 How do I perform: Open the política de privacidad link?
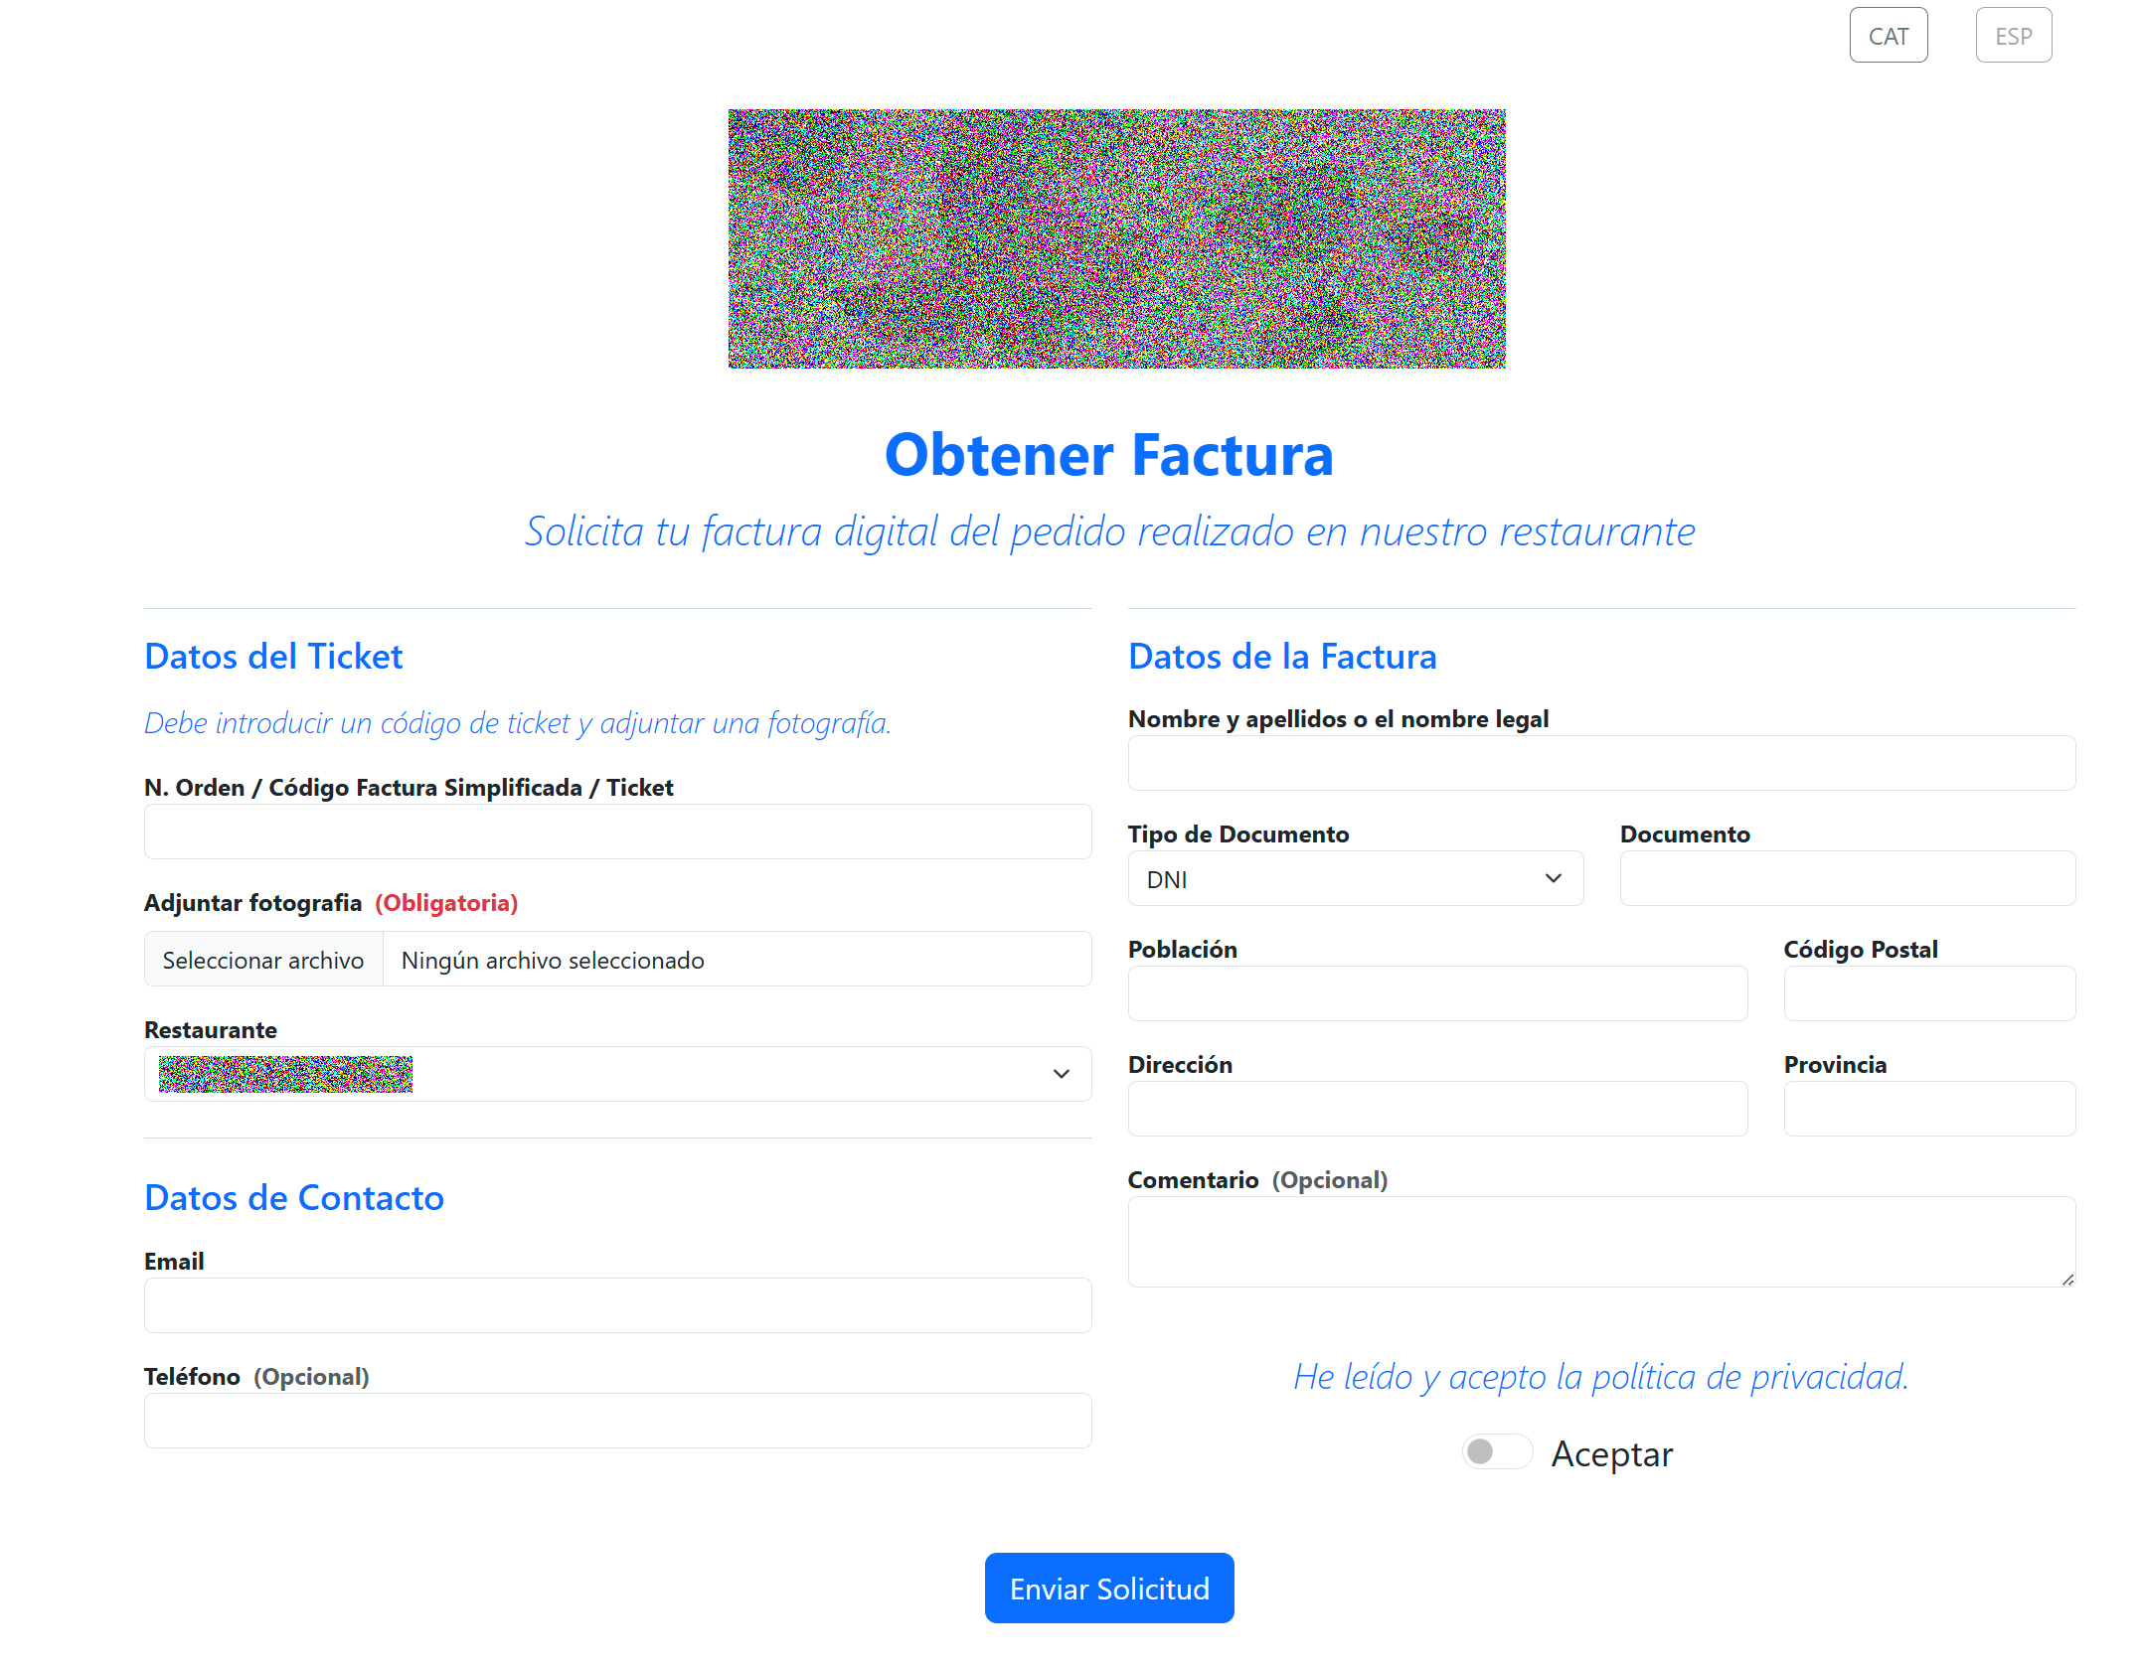point(1600,1378)
